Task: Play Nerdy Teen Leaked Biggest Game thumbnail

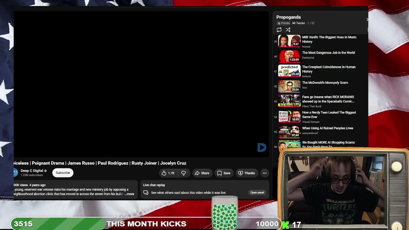Action: point(289,116)
